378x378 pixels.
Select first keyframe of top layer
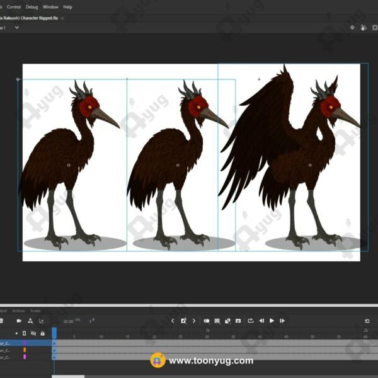click(54, 343)
